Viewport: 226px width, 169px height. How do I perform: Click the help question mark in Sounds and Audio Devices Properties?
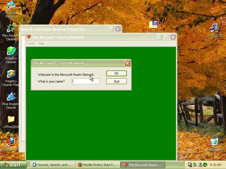coord(111,29)
